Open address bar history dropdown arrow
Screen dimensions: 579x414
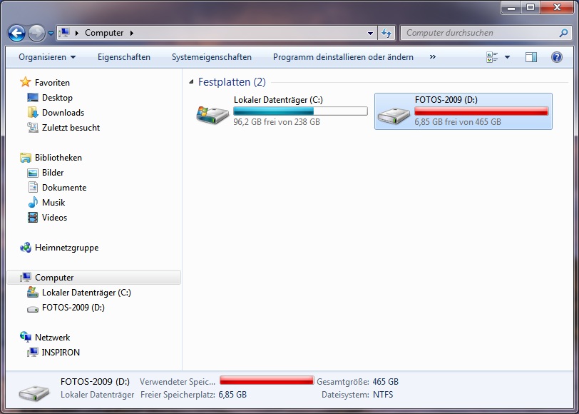point(370,33)
